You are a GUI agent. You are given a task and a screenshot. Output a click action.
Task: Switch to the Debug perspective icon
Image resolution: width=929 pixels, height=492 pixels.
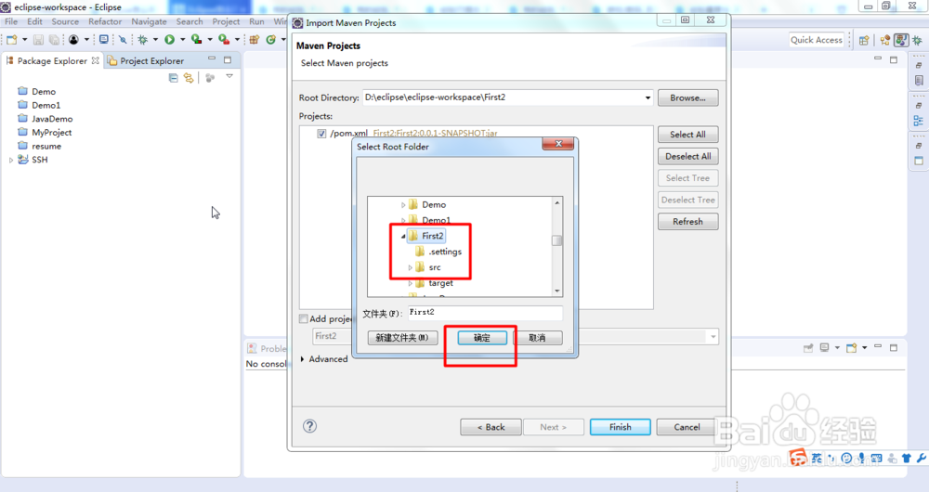click(x=917, y=40)
